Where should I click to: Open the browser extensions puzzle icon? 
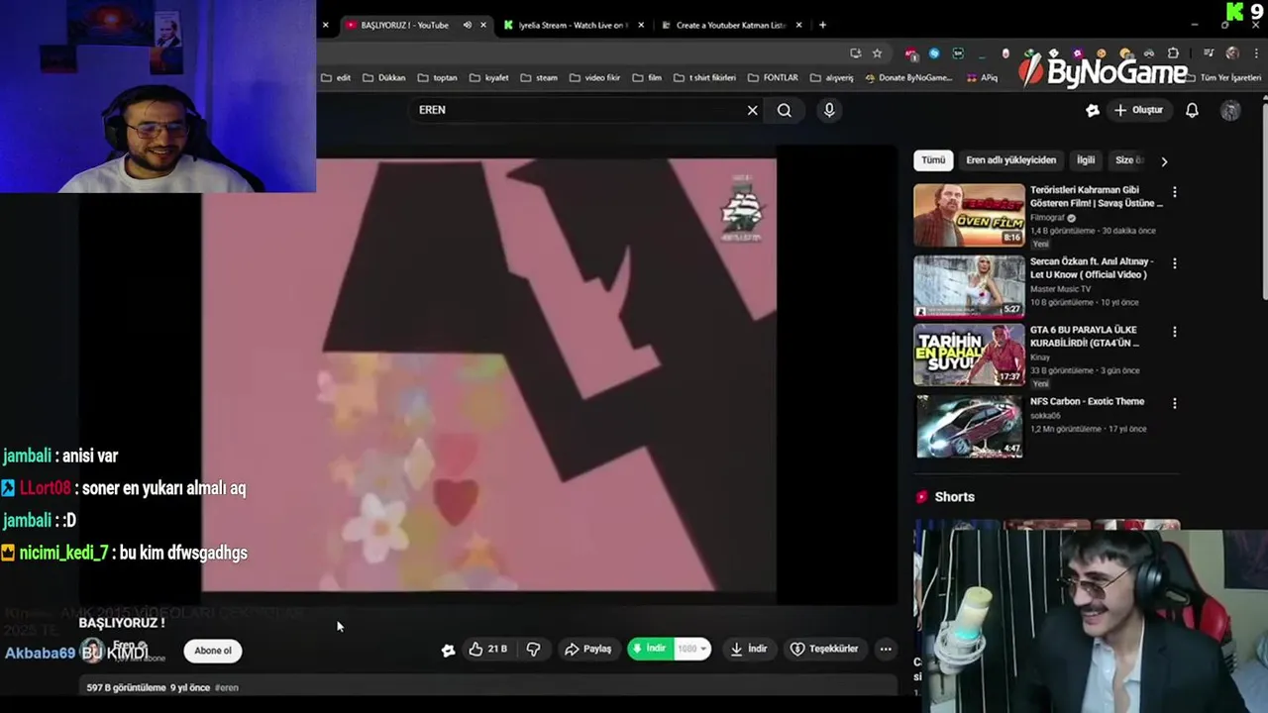(x=1173, y=53)
